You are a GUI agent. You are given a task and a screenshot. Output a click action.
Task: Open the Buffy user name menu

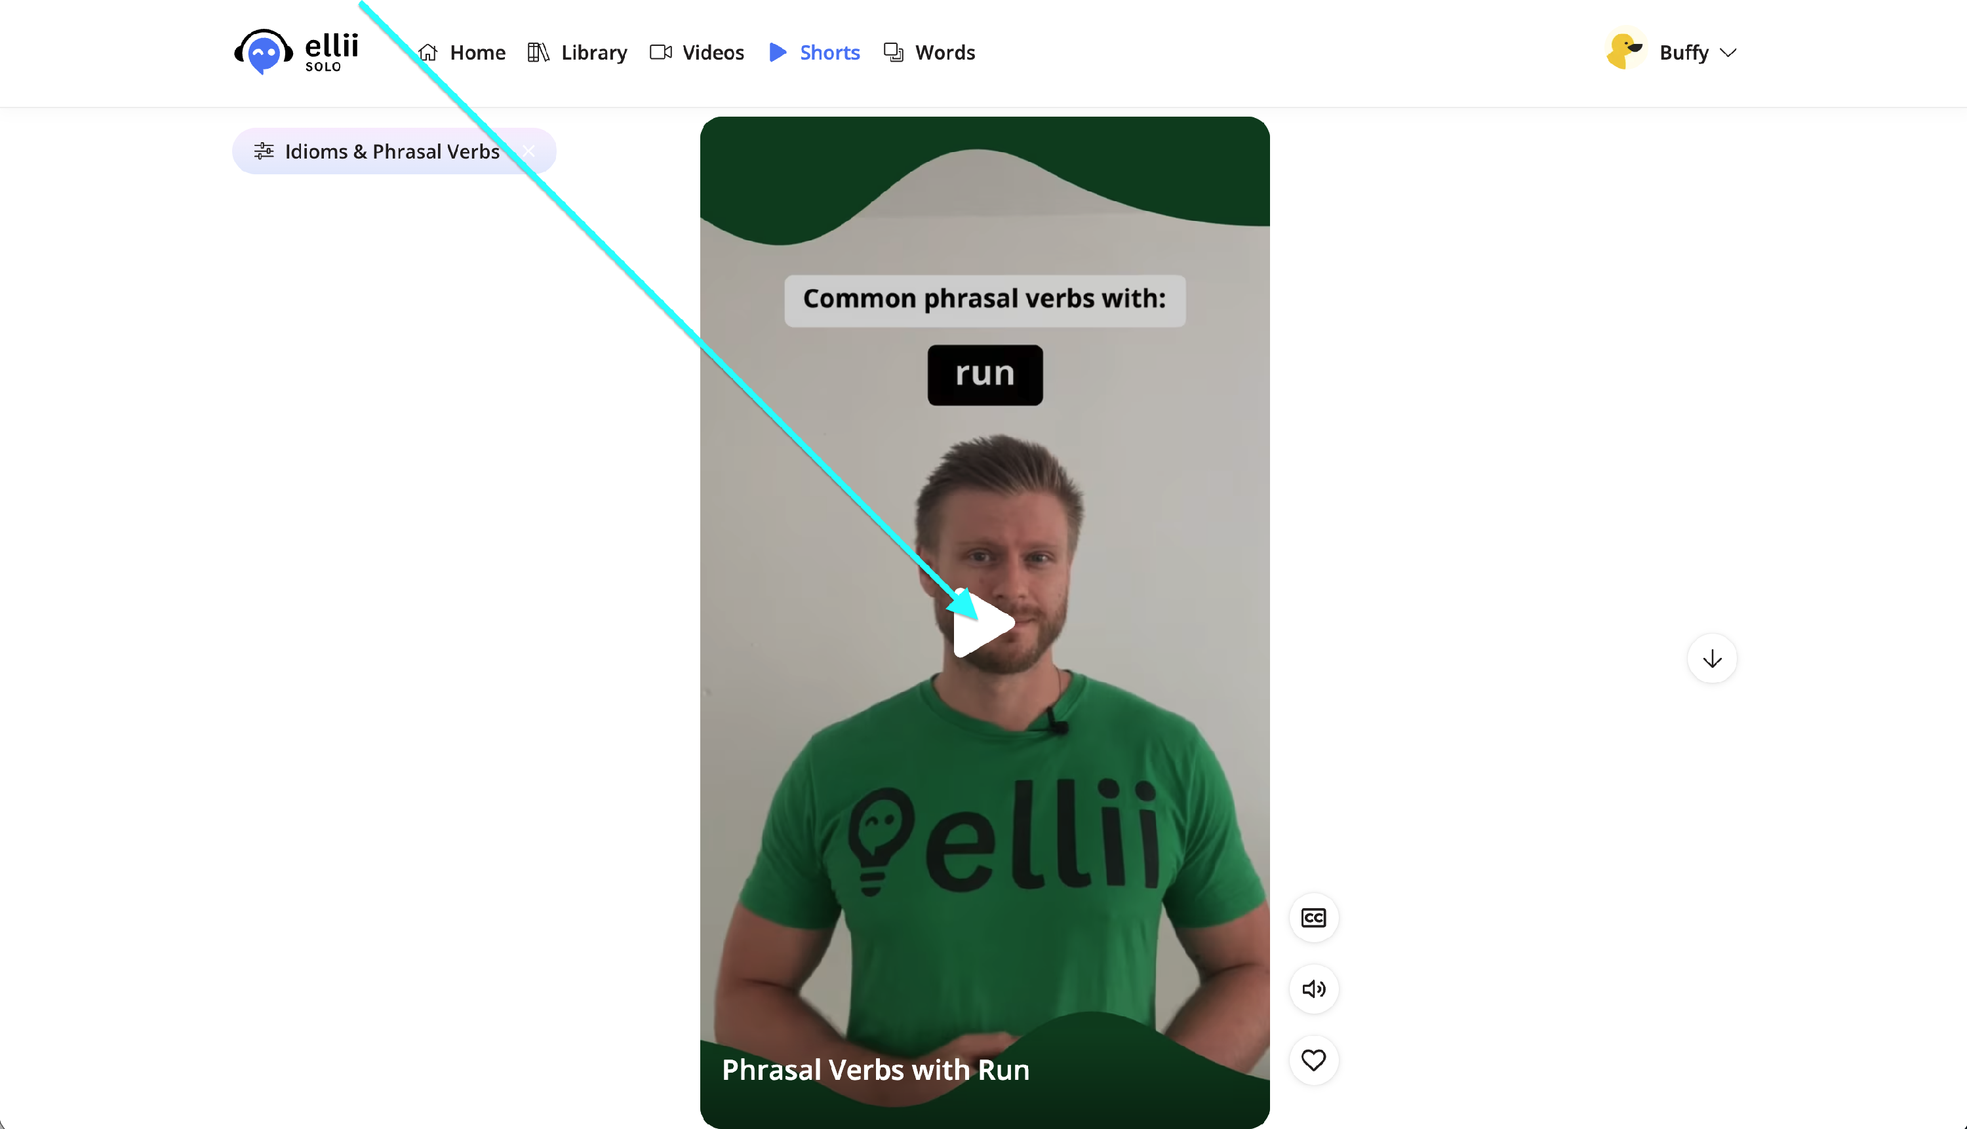(1684, 52)
